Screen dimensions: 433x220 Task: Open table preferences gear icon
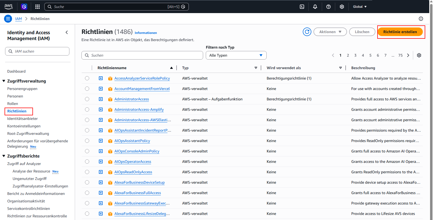point(419,55)
